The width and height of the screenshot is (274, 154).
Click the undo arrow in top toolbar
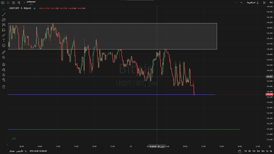point(241,3)
